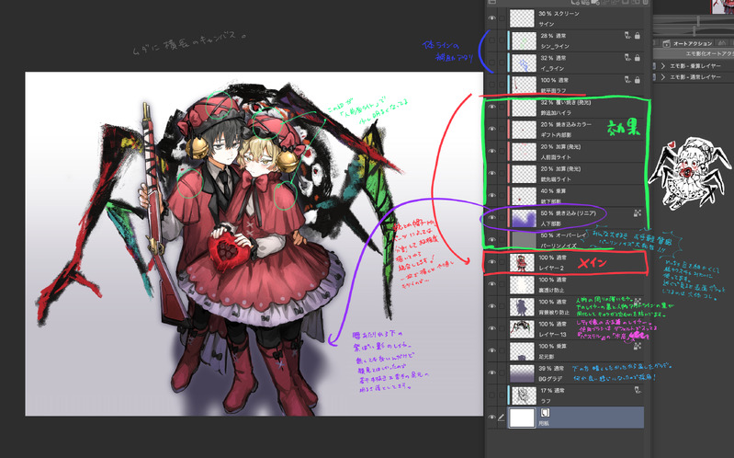Show the hidden ラフ layer
This screenshot has height=458, width=734.
click(x=491, y=395)
